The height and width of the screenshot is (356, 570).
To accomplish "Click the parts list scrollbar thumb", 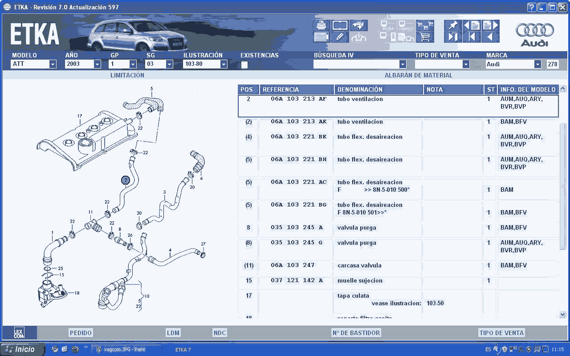I will coord(563,186).
